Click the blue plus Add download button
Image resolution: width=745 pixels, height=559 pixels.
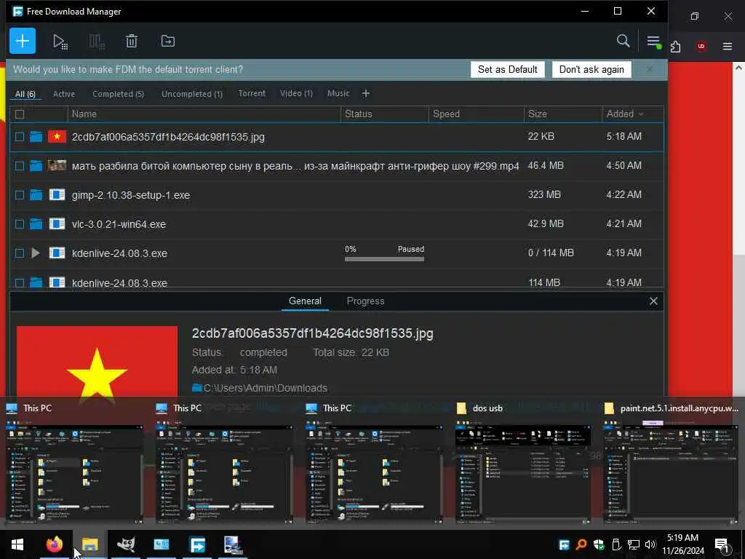coord(23,41)
